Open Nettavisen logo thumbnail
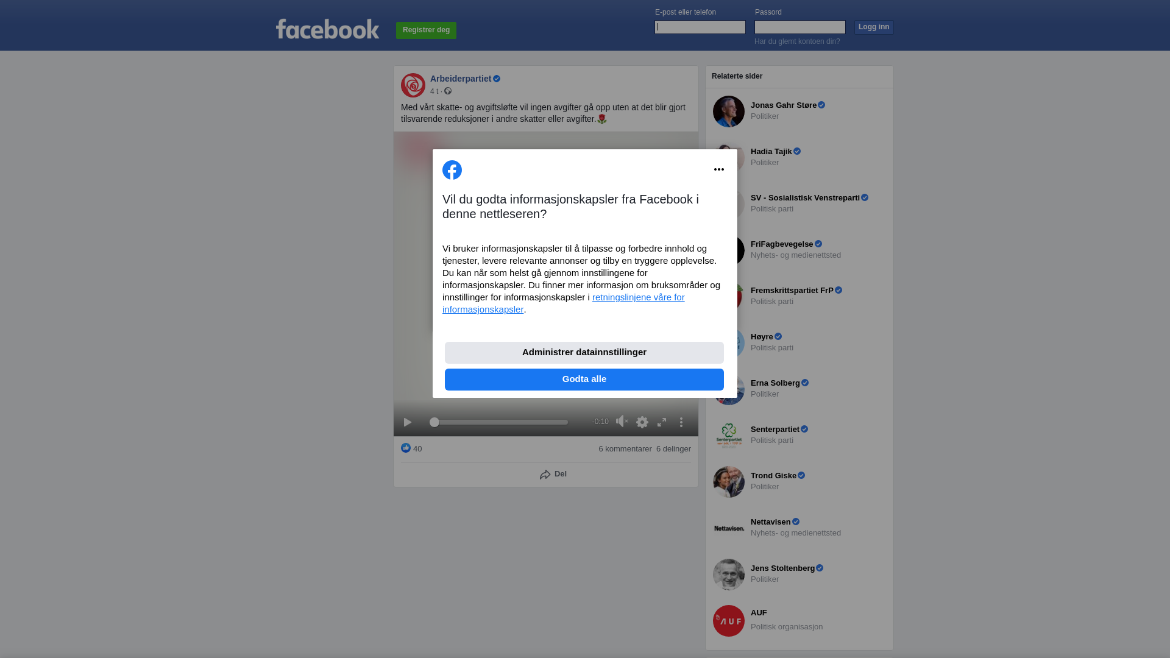Image resolution: width=1170 pixels, height=658 pixels. tap(729, 528)
